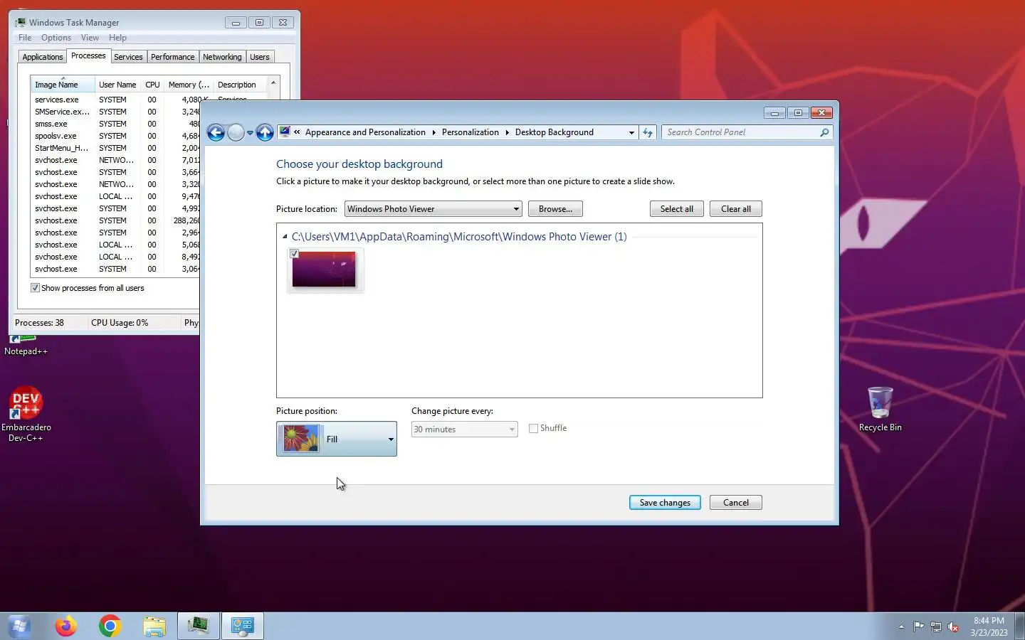This screenshot has height=640, width=1025.
Task: Select StartMenu_H... process row
Action: 115,148
